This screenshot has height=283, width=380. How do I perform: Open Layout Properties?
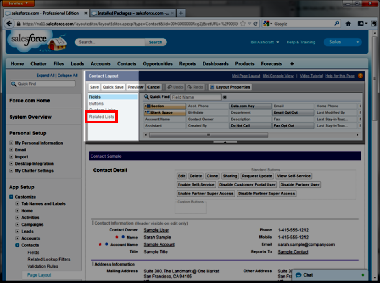[230, 87]
